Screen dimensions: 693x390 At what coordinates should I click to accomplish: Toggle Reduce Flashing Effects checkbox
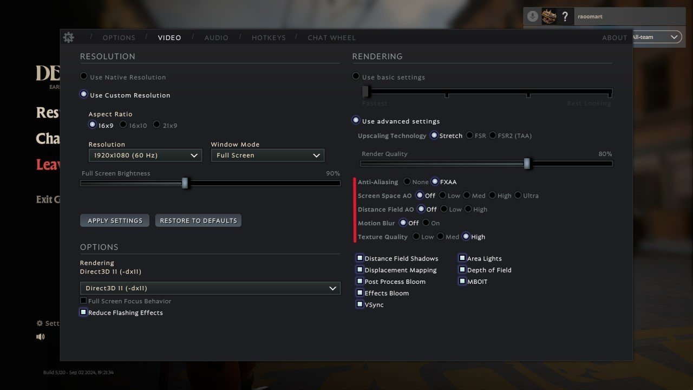pos(83,312)
